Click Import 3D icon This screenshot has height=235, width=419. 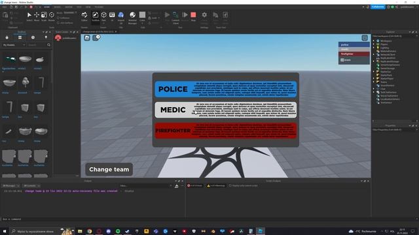click(120, 15)
